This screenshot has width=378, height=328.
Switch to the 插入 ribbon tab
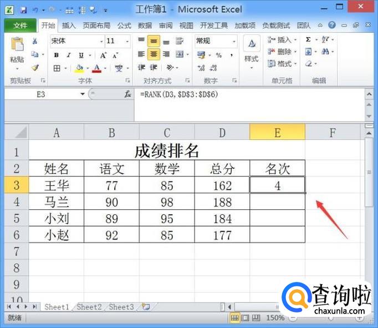click(x=69, y=26)
